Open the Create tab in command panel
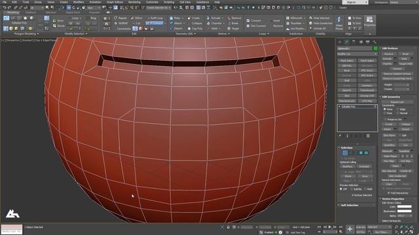 point(340,42)
